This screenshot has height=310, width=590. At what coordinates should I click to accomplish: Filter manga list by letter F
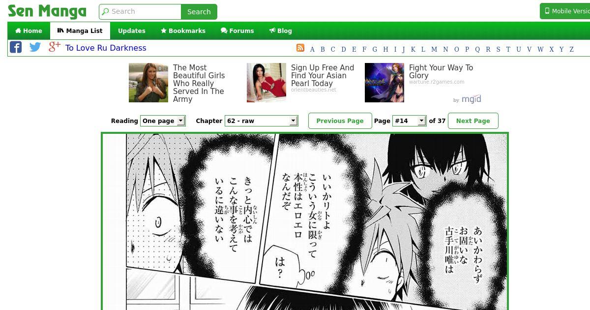[x=364, y=49]
